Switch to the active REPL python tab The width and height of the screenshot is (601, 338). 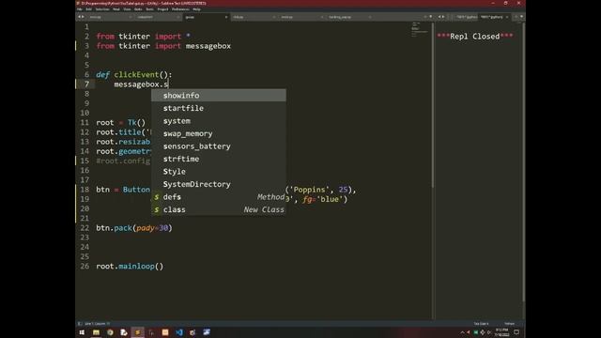(x=494, y=17)
